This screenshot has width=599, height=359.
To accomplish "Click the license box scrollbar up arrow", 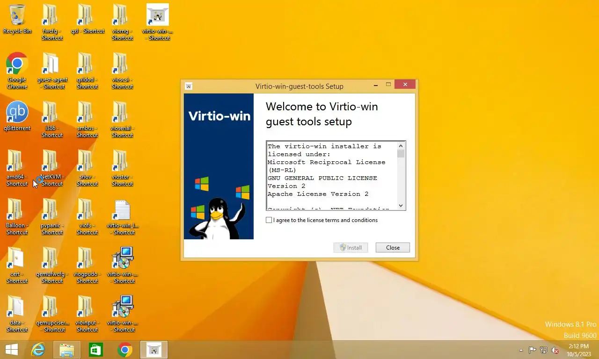I will [401, 145].
